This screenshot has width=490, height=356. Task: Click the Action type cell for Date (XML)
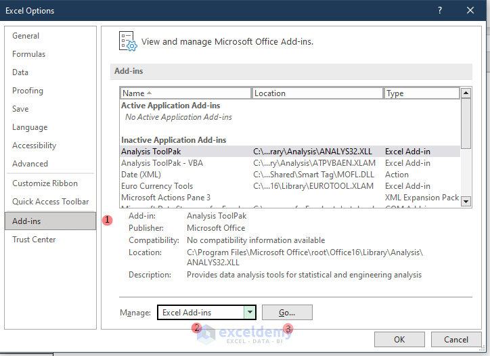397,175
